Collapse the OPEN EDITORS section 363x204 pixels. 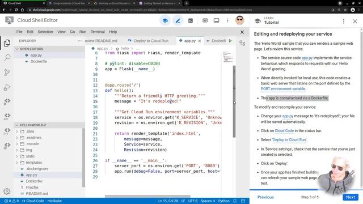[17, 49]
